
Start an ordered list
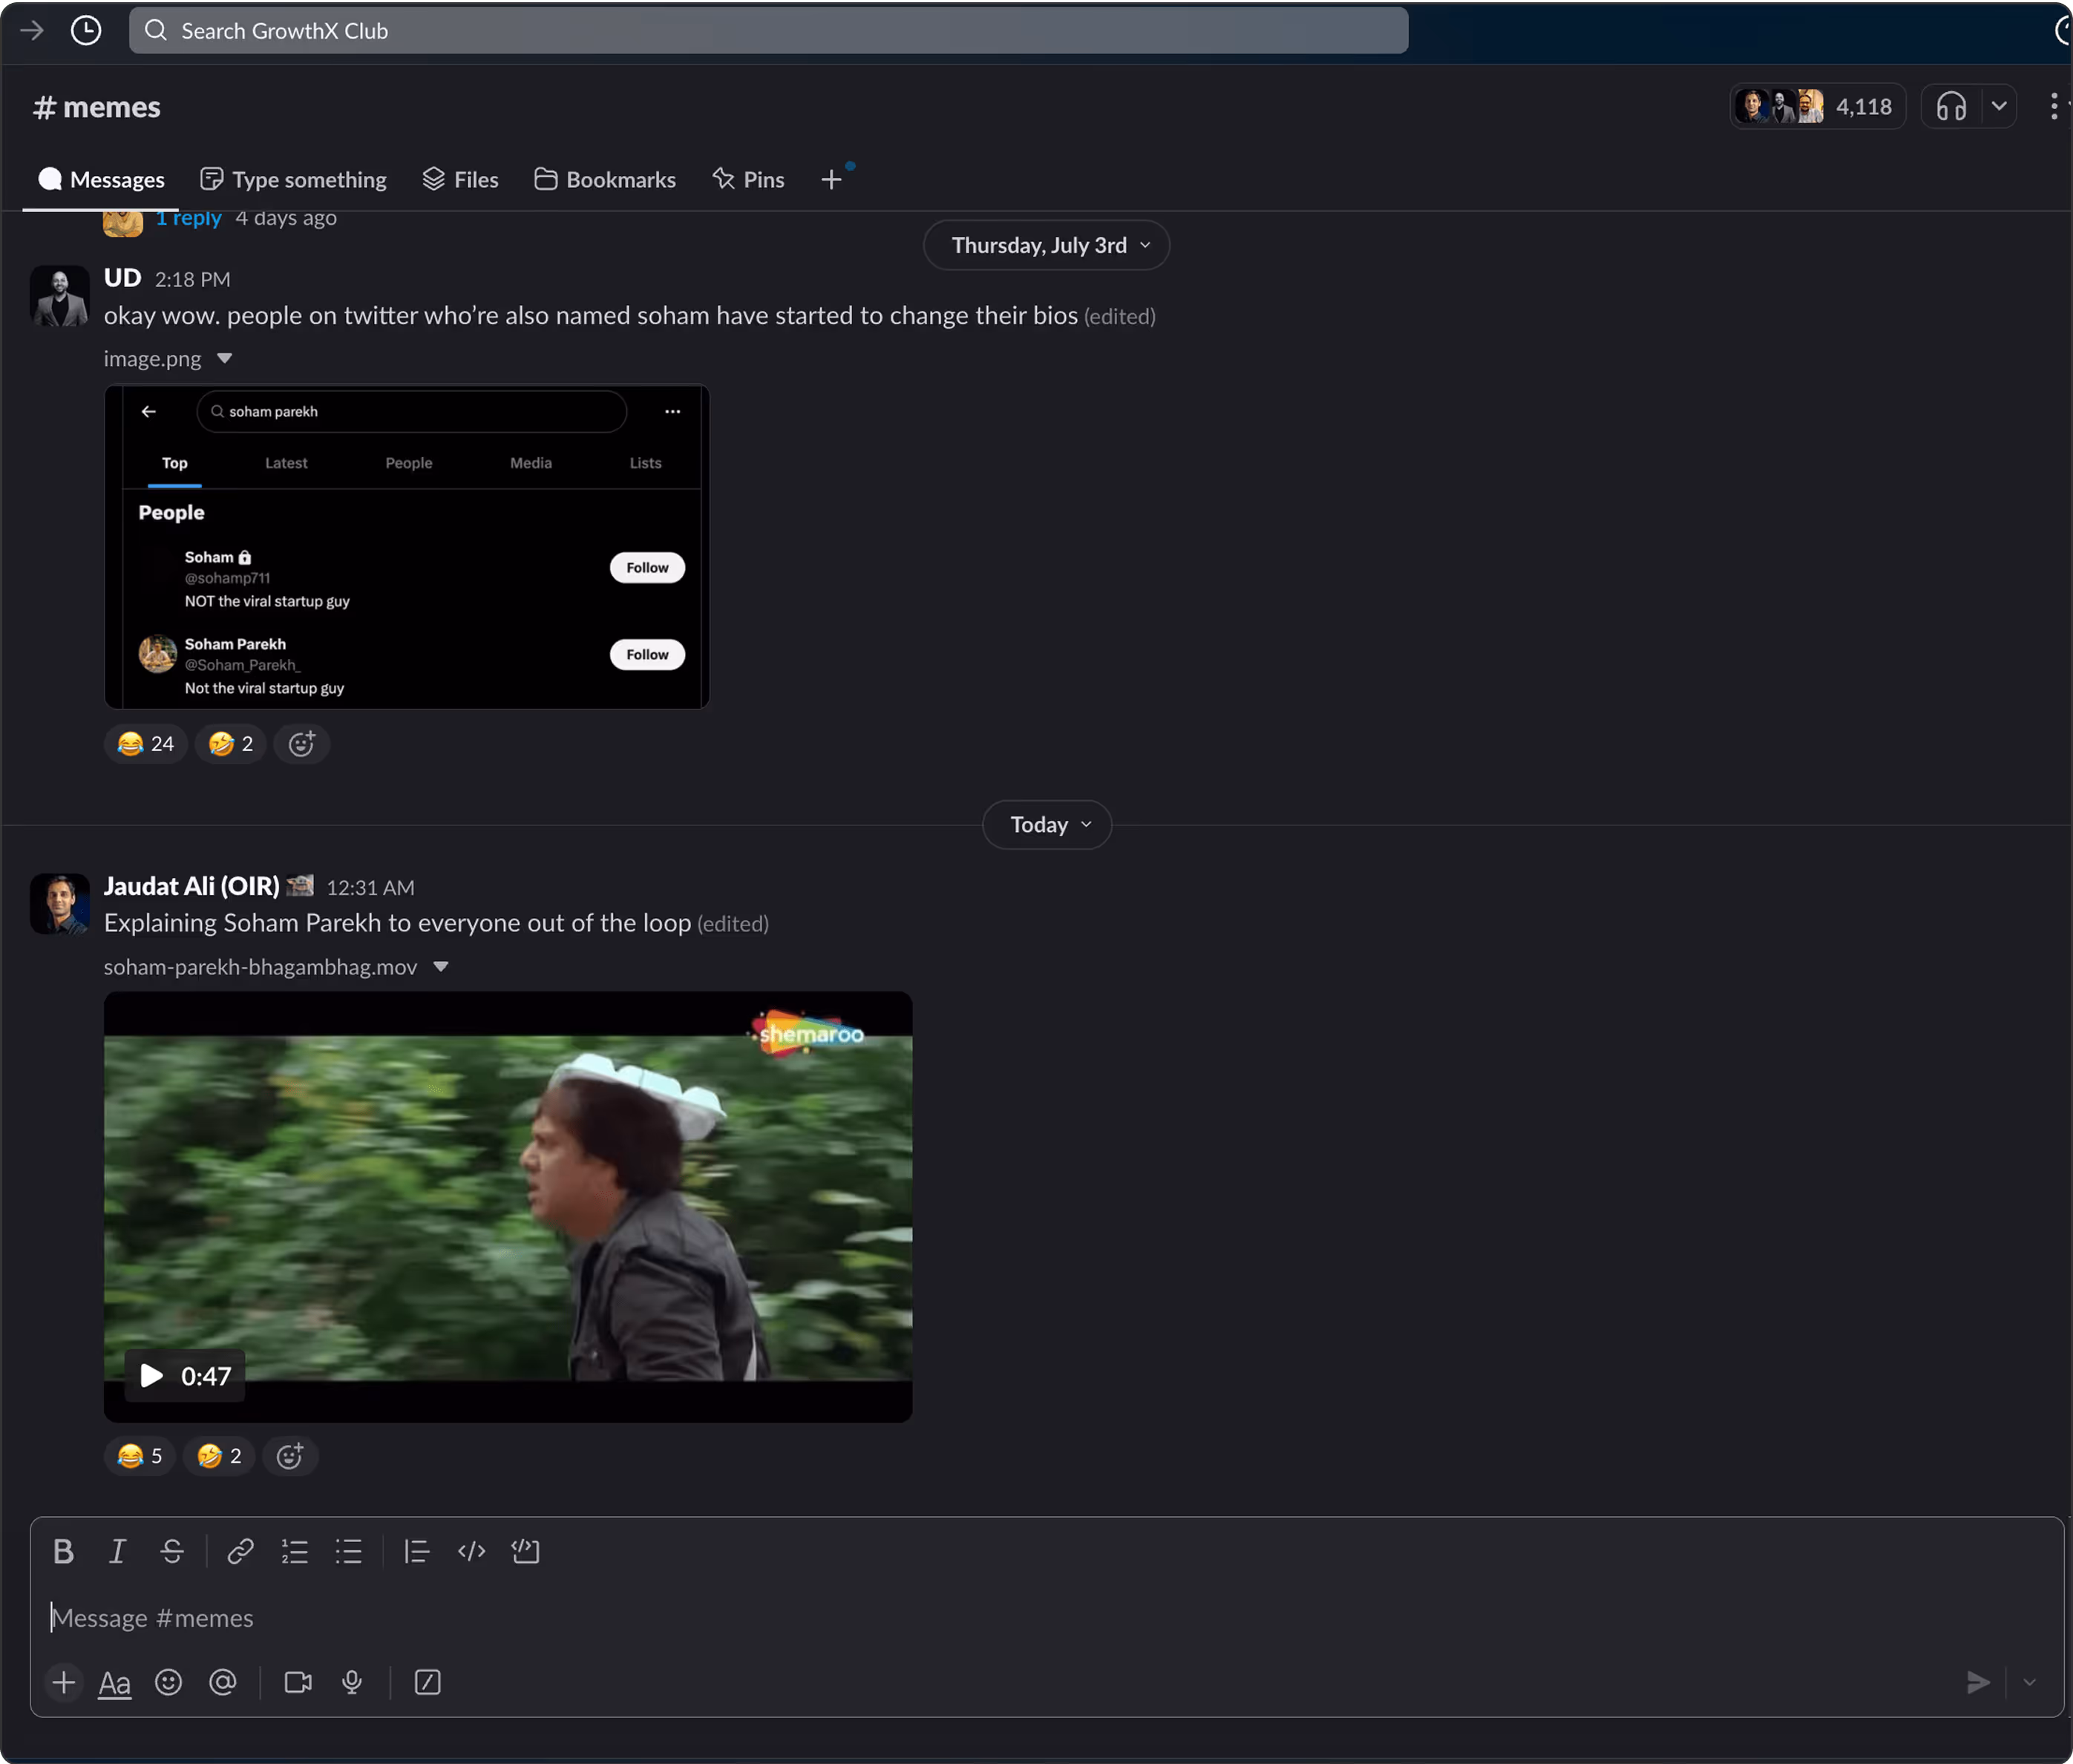click(x=294, y=1551)
